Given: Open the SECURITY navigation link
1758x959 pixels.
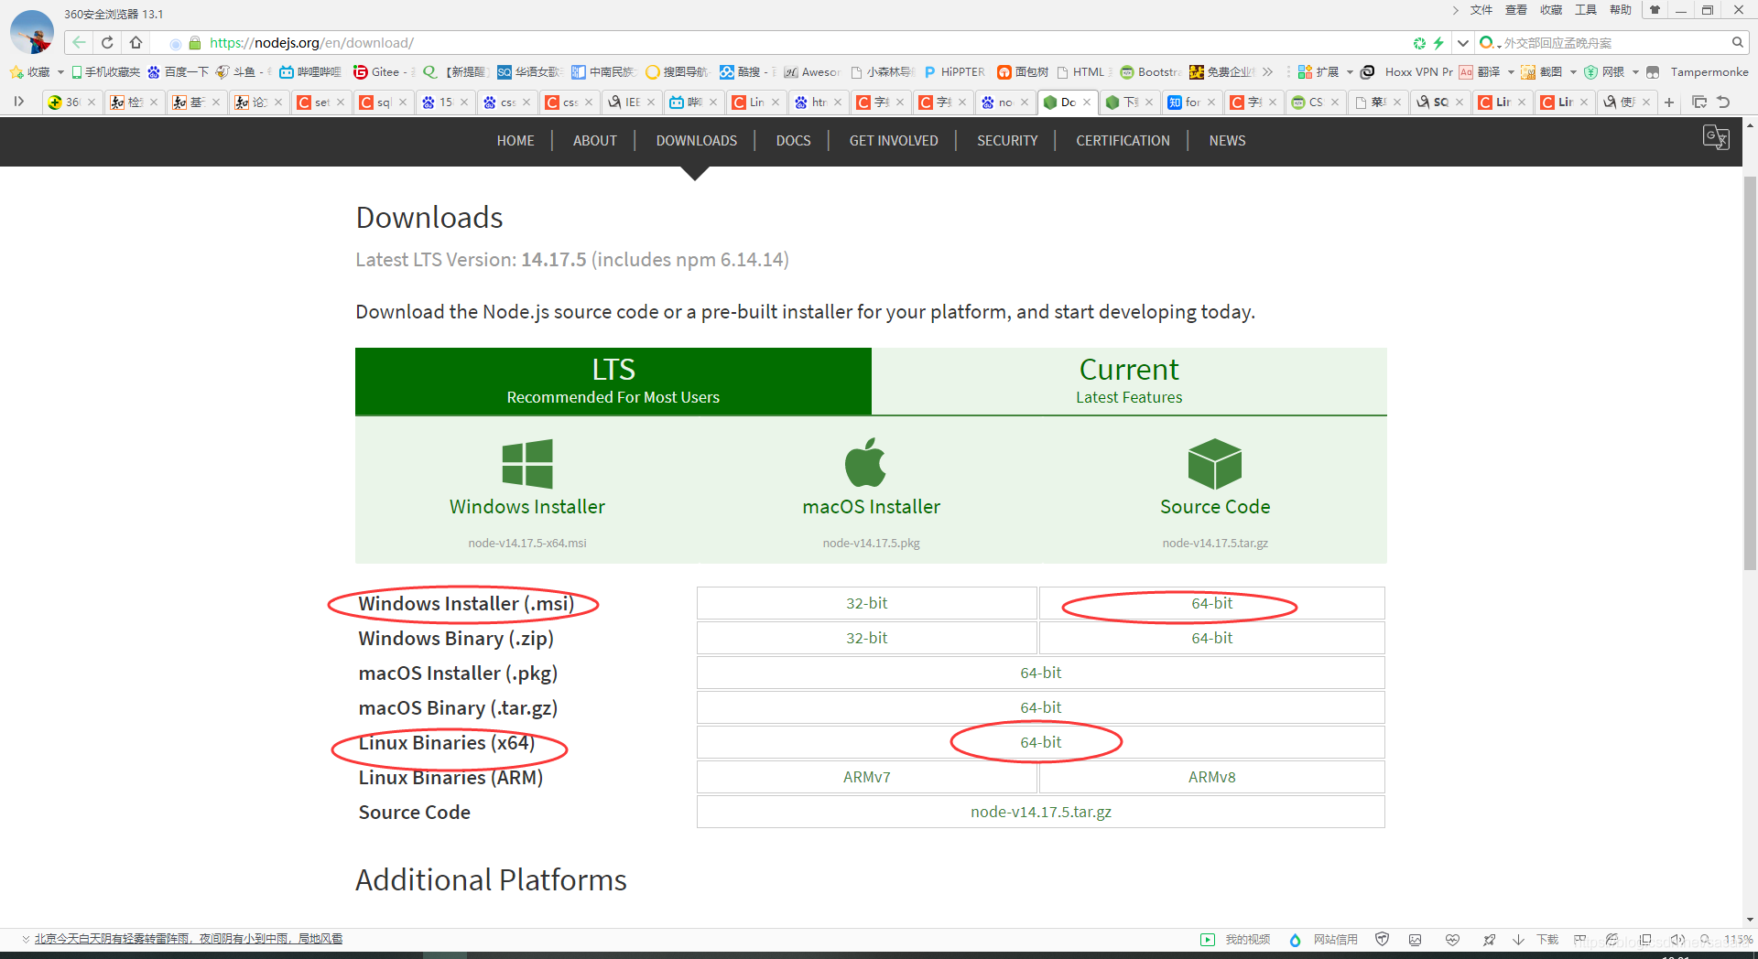Looking at the screenshot, I should (1007, 141).
